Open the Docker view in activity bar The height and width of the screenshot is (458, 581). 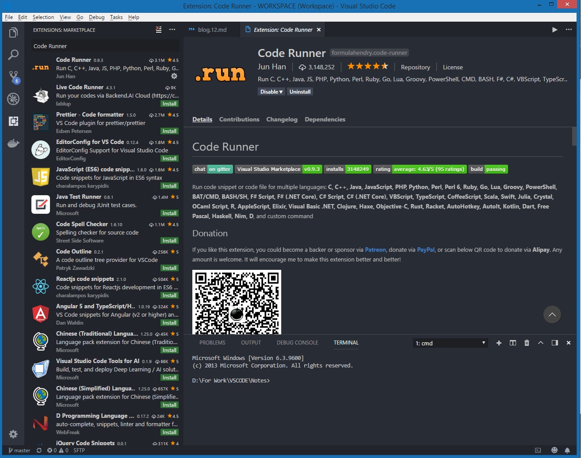pyautogui.click(x=13, y=143)
